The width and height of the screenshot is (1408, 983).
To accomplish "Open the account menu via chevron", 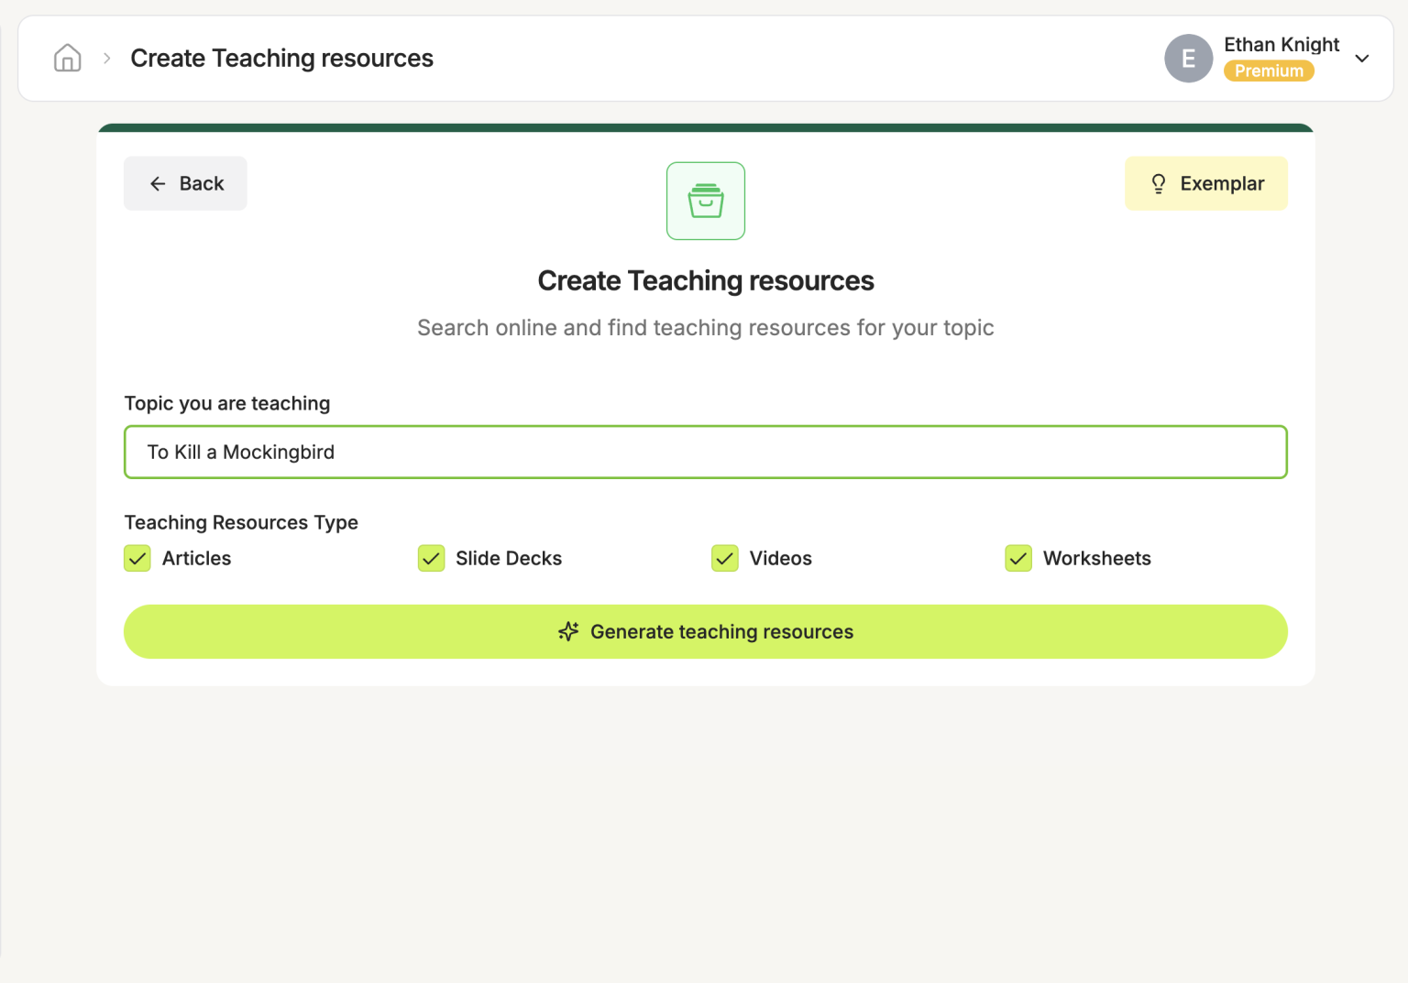I will pos(1362,58).
